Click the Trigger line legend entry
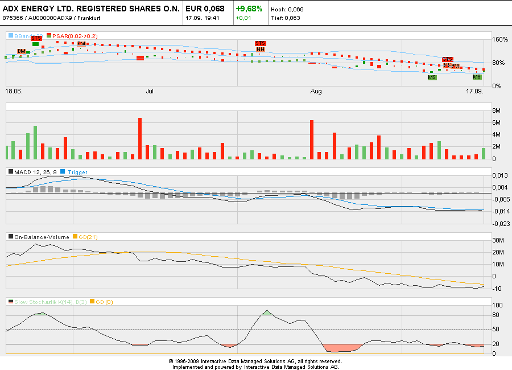The width and height of the screenshot is (512, 370). (x=77, y=171)
